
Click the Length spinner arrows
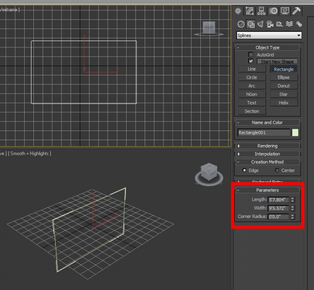(293, 200)
